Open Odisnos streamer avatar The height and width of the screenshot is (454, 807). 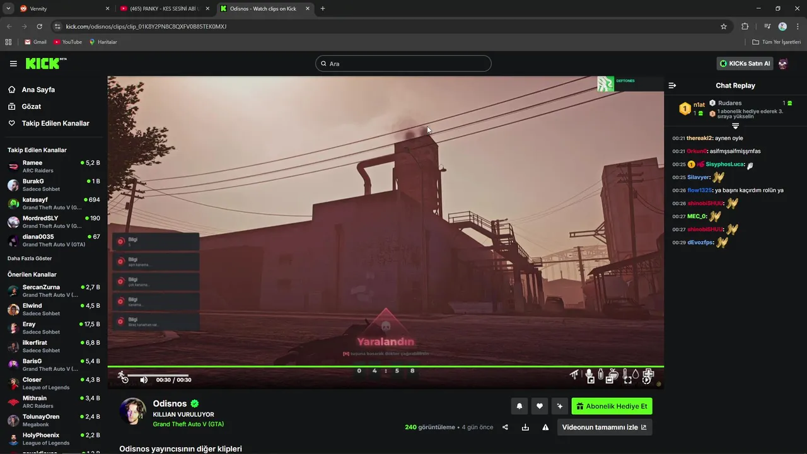tap(133, 411)
